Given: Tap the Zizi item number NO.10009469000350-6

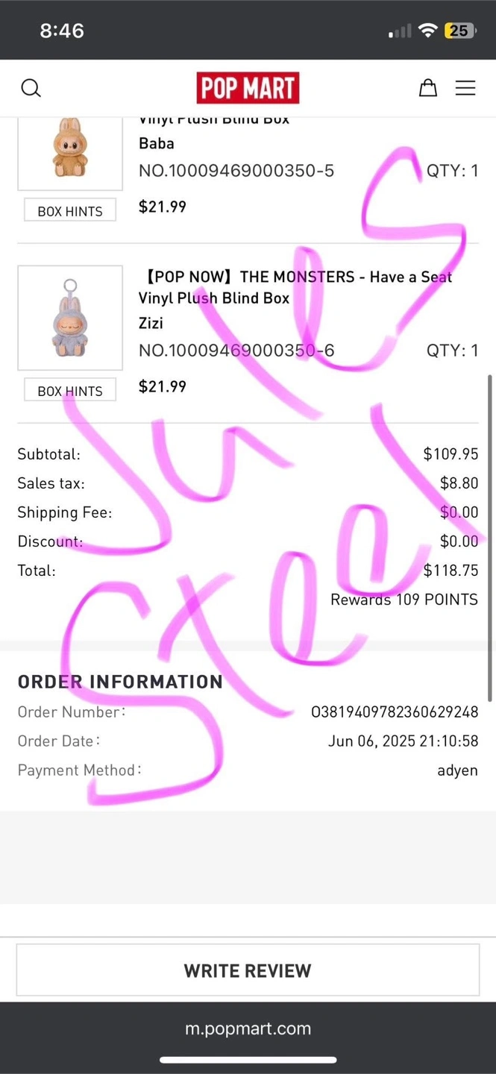Looking at the screenshot, I should (x=236, y=350).
